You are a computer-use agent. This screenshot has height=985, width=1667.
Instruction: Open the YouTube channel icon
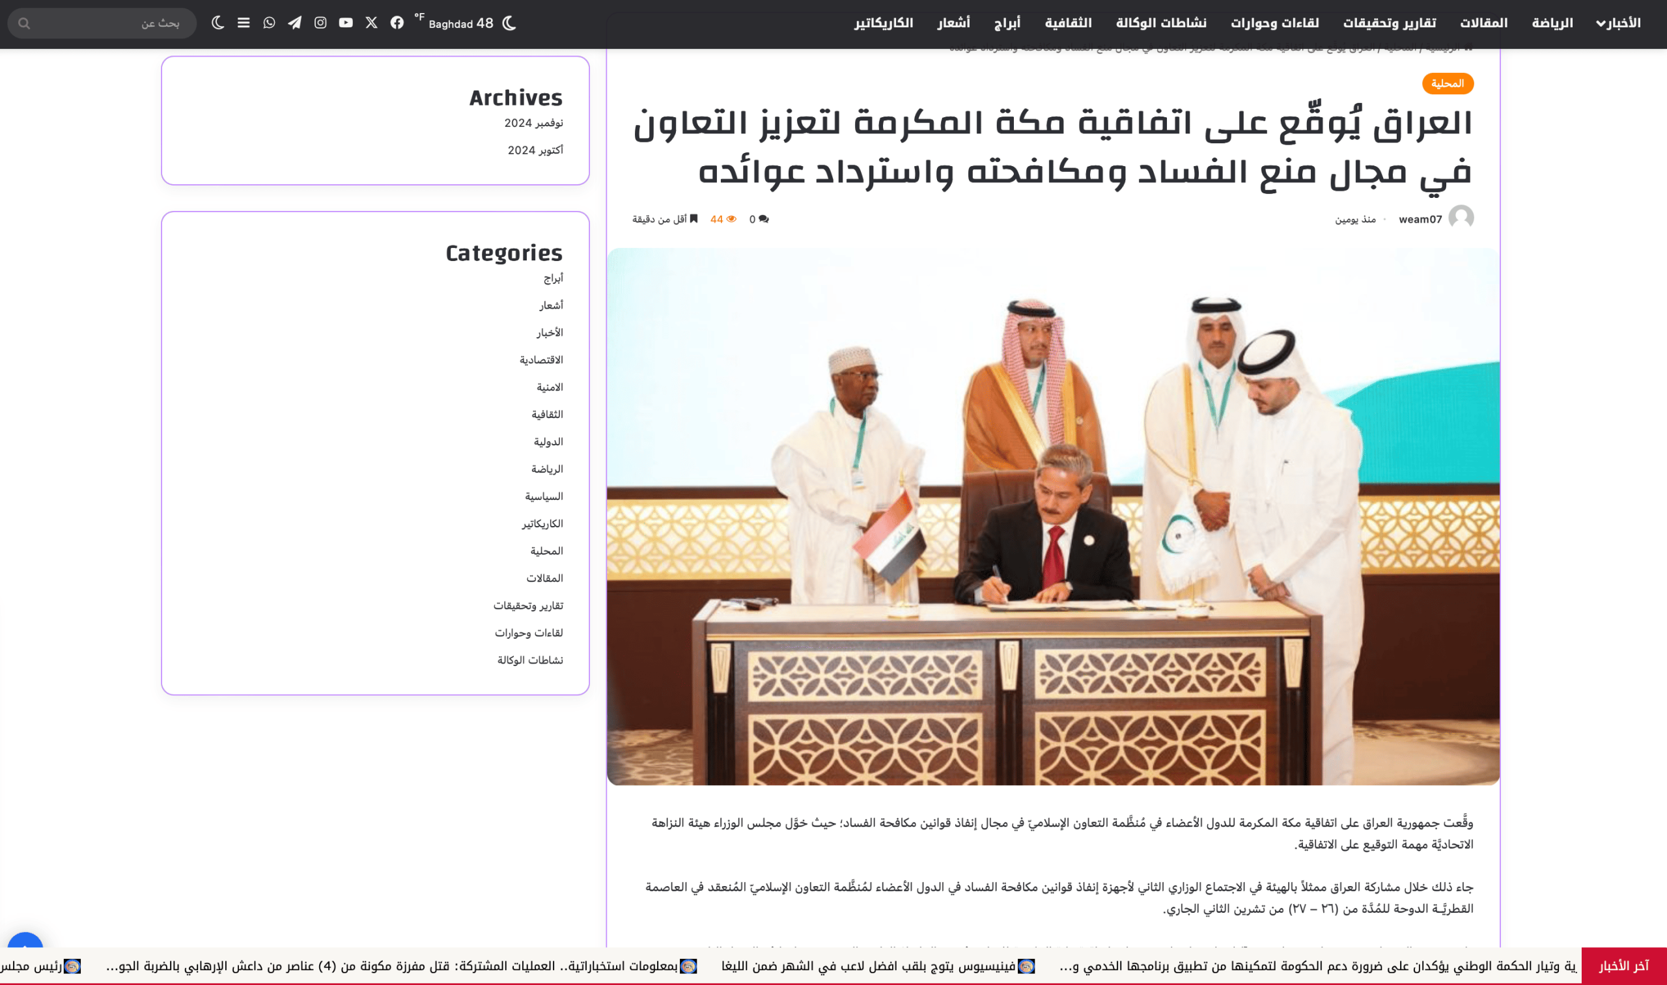[x=346, y=23]
